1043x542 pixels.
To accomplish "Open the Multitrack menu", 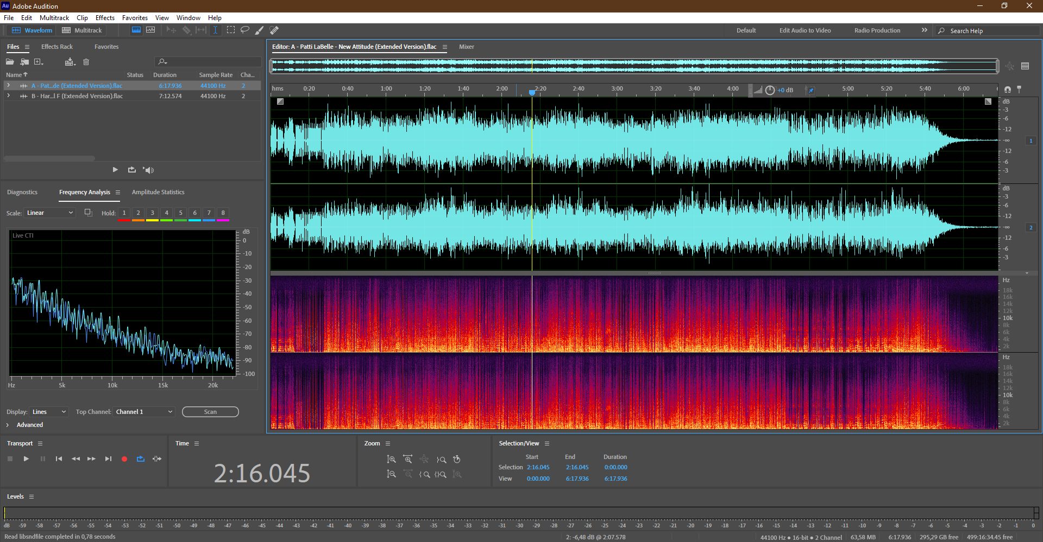I will tap(54, 18).
